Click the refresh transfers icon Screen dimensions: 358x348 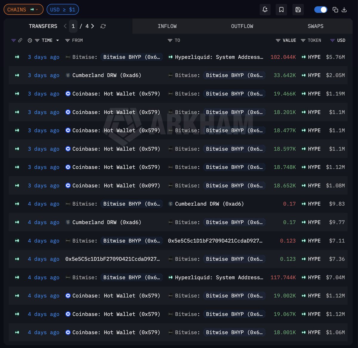103,26
